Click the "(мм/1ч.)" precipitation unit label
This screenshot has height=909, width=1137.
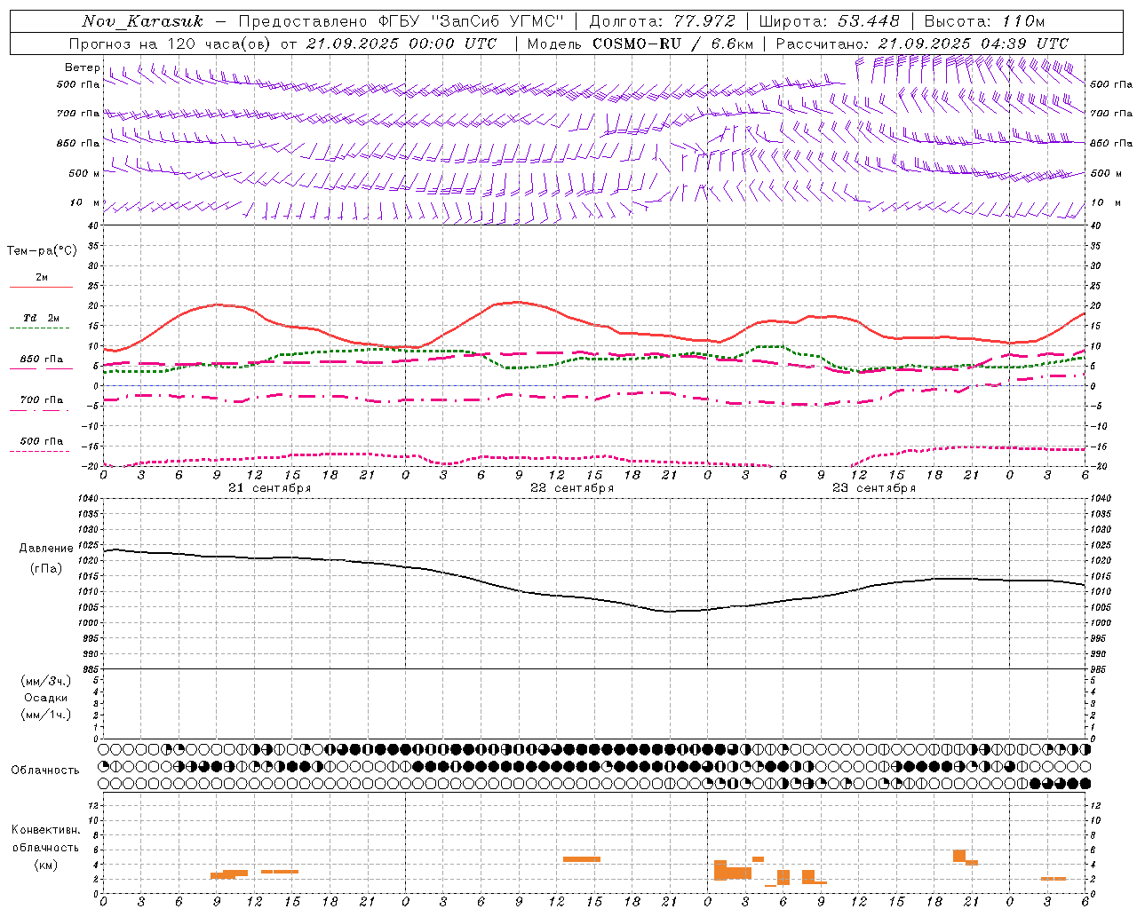click(x=46, y=715)
